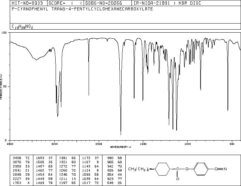Click the 980 peak table entry
241x186 pixels.
pyautogui.click(x=115, y=158)
